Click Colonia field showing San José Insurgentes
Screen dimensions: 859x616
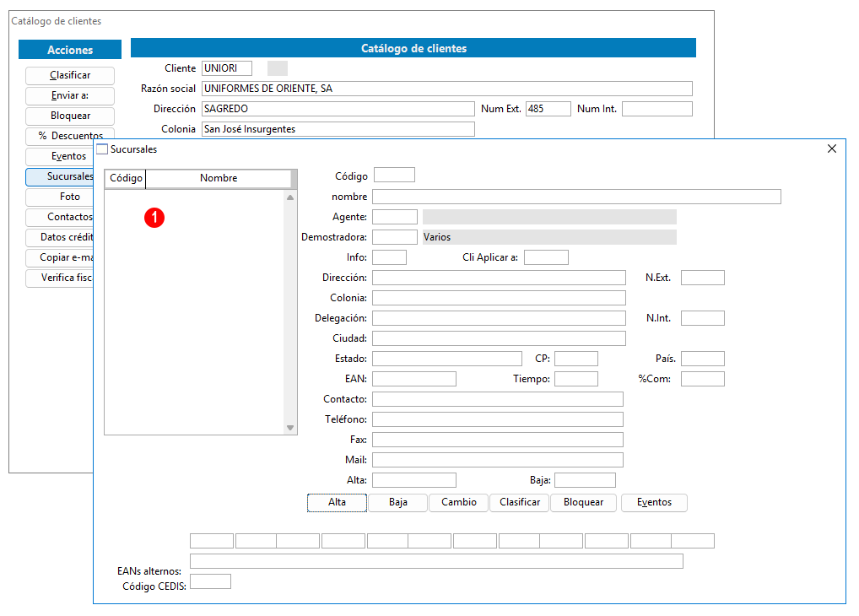pyautogui.click(x=338, y=129)
